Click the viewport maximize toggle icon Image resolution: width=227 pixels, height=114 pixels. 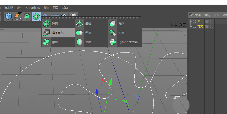tap(184, 25)
